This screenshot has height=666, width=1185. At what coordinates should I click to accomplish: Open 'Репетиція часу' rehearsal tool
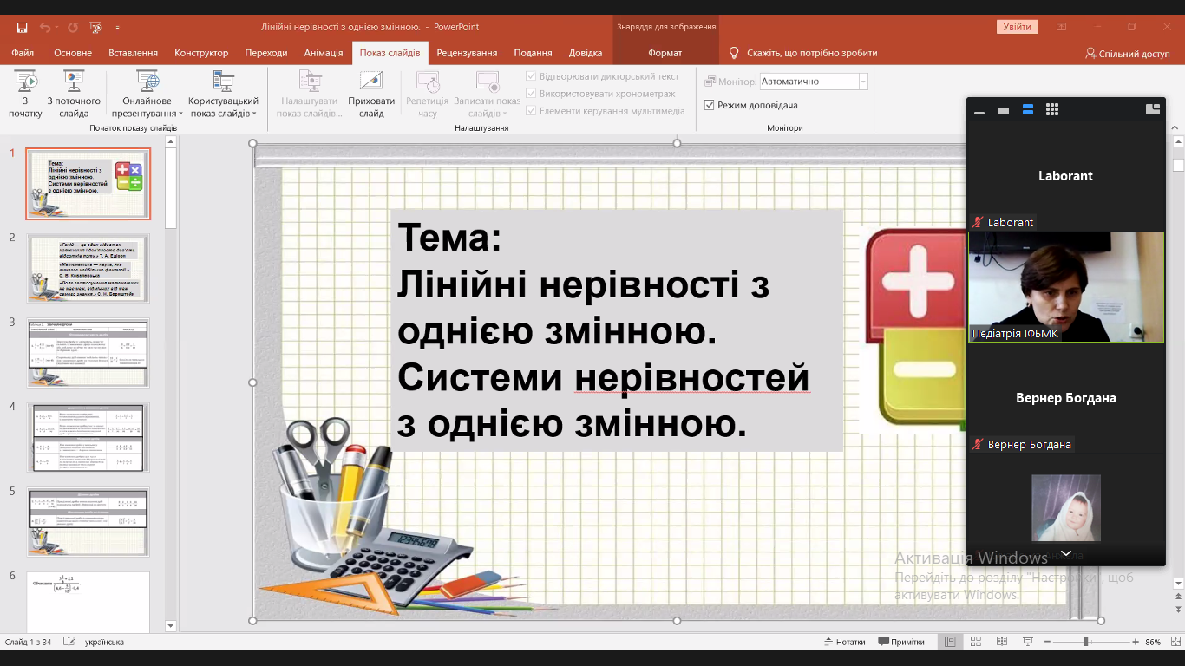point(427,91)
